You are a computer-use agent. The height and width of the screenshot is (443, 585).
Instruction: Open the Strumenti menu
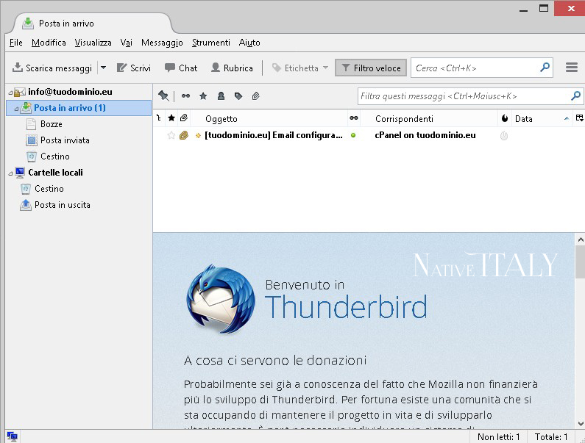click(210, 43)
